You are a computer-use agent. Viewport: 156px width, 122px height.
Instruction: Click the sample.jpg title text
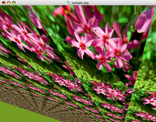(80, 3)
